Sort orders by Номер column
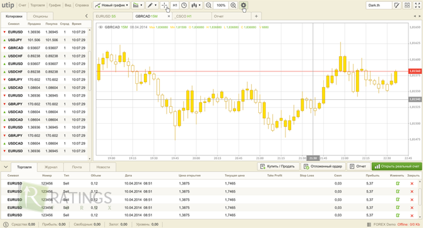 [x=47, y=176]
